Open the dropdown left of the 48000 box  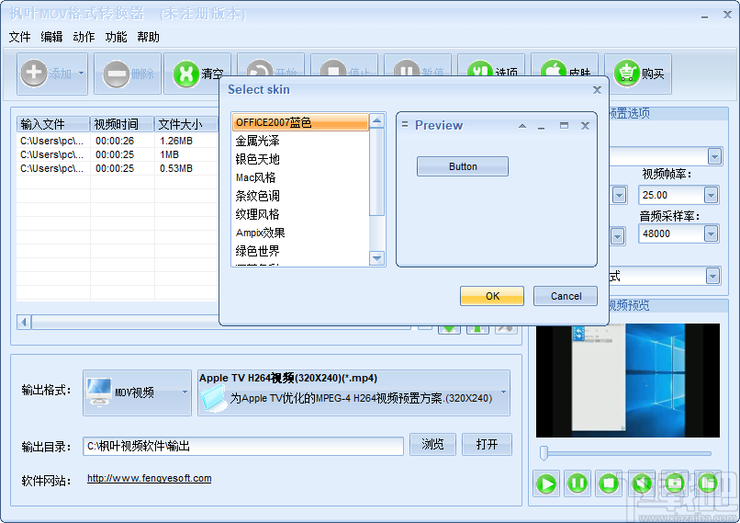click(617, 236)
